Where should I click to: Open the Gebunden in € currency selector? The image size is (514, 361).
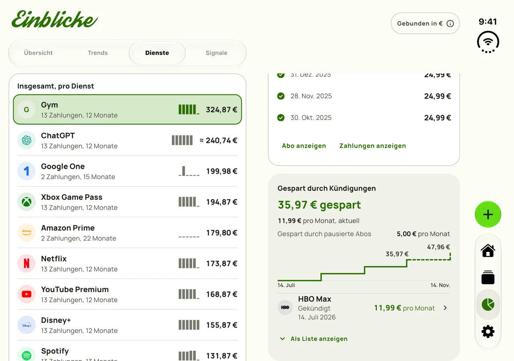pos(425,23)
